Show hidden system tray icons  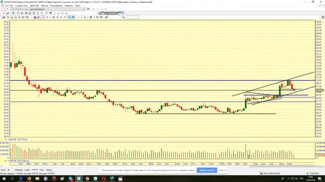(x=288, y=178)
